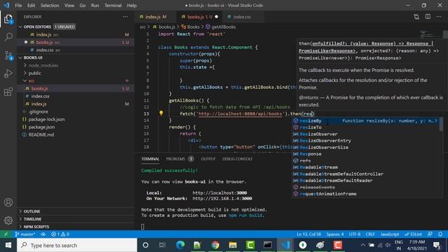Open Chrome from the taskbar
Image resolution: width=448 pixels, height=252 pixels.
[x=216, y=245]
